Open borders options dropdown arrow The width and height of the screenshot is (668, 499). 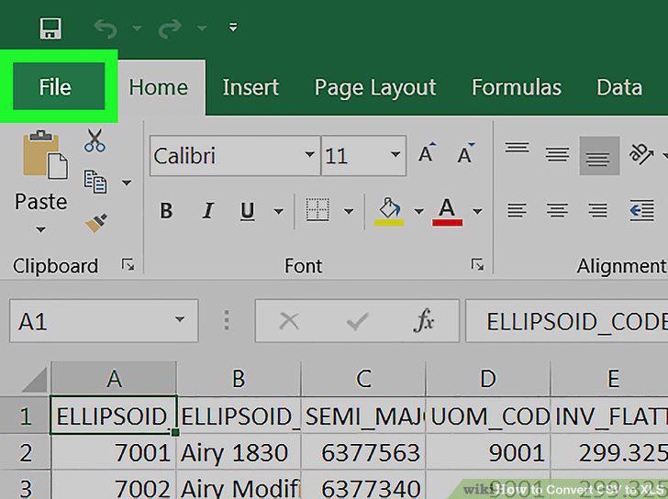pos(349,211)
